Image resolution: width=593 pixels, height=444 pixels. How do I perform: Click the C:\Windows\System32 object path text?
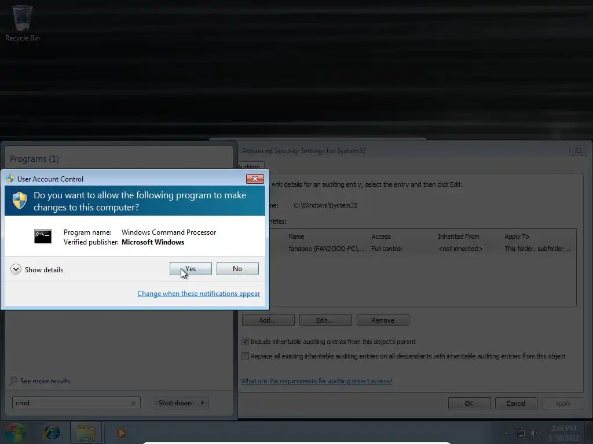pyautogui.click(x=325, y=205)
